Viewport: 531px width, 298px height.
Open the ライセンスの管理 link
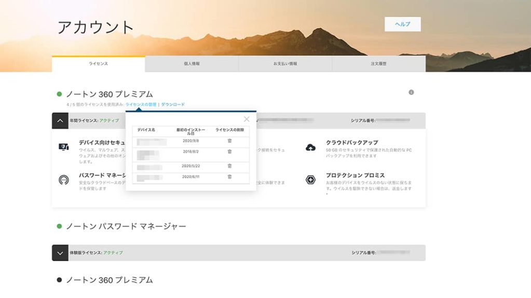141,105
